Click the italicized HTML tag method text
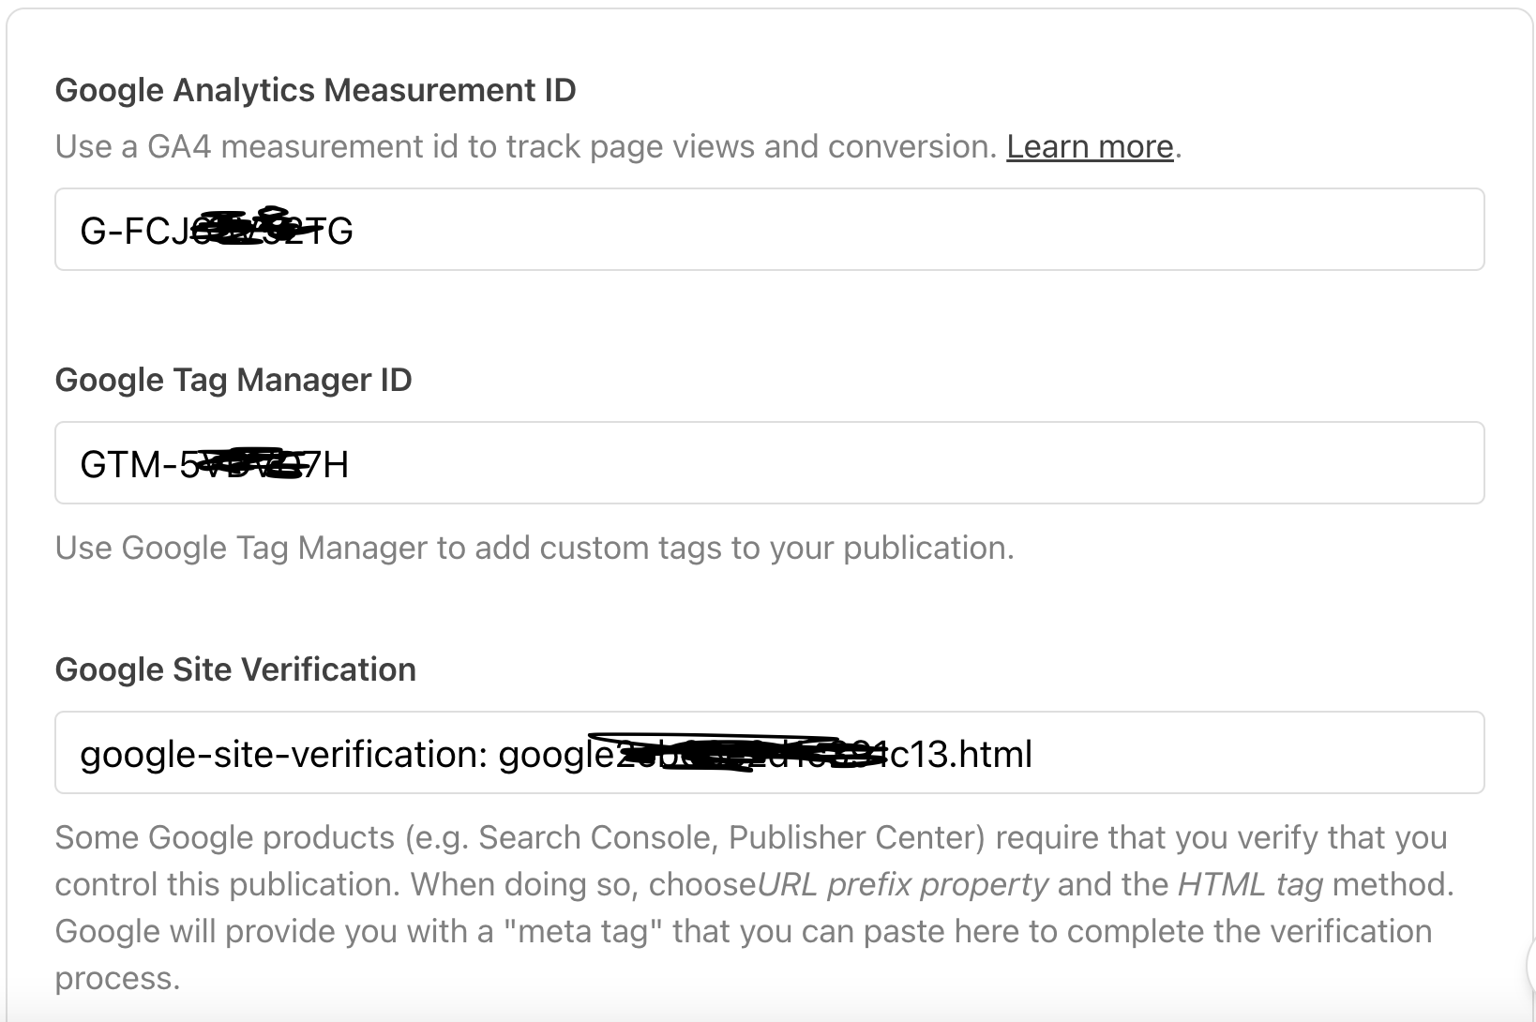1536x1022 pixels. [1252, 882]
